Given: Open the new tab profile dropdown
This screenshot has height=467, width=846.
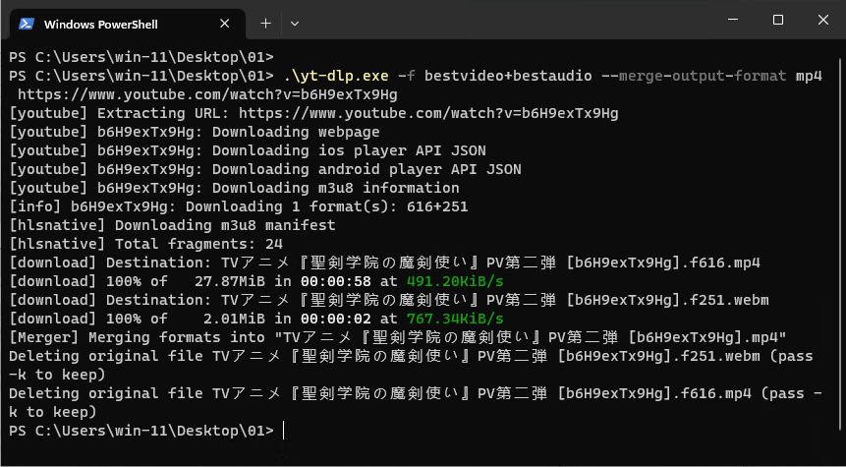Looking at the screenshot, I should 295,24.
